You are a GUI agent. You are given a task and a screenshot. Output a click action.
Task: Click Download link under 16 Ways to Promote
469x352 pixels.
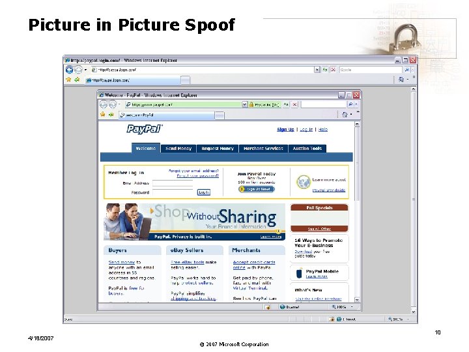[x=304, y=252]
